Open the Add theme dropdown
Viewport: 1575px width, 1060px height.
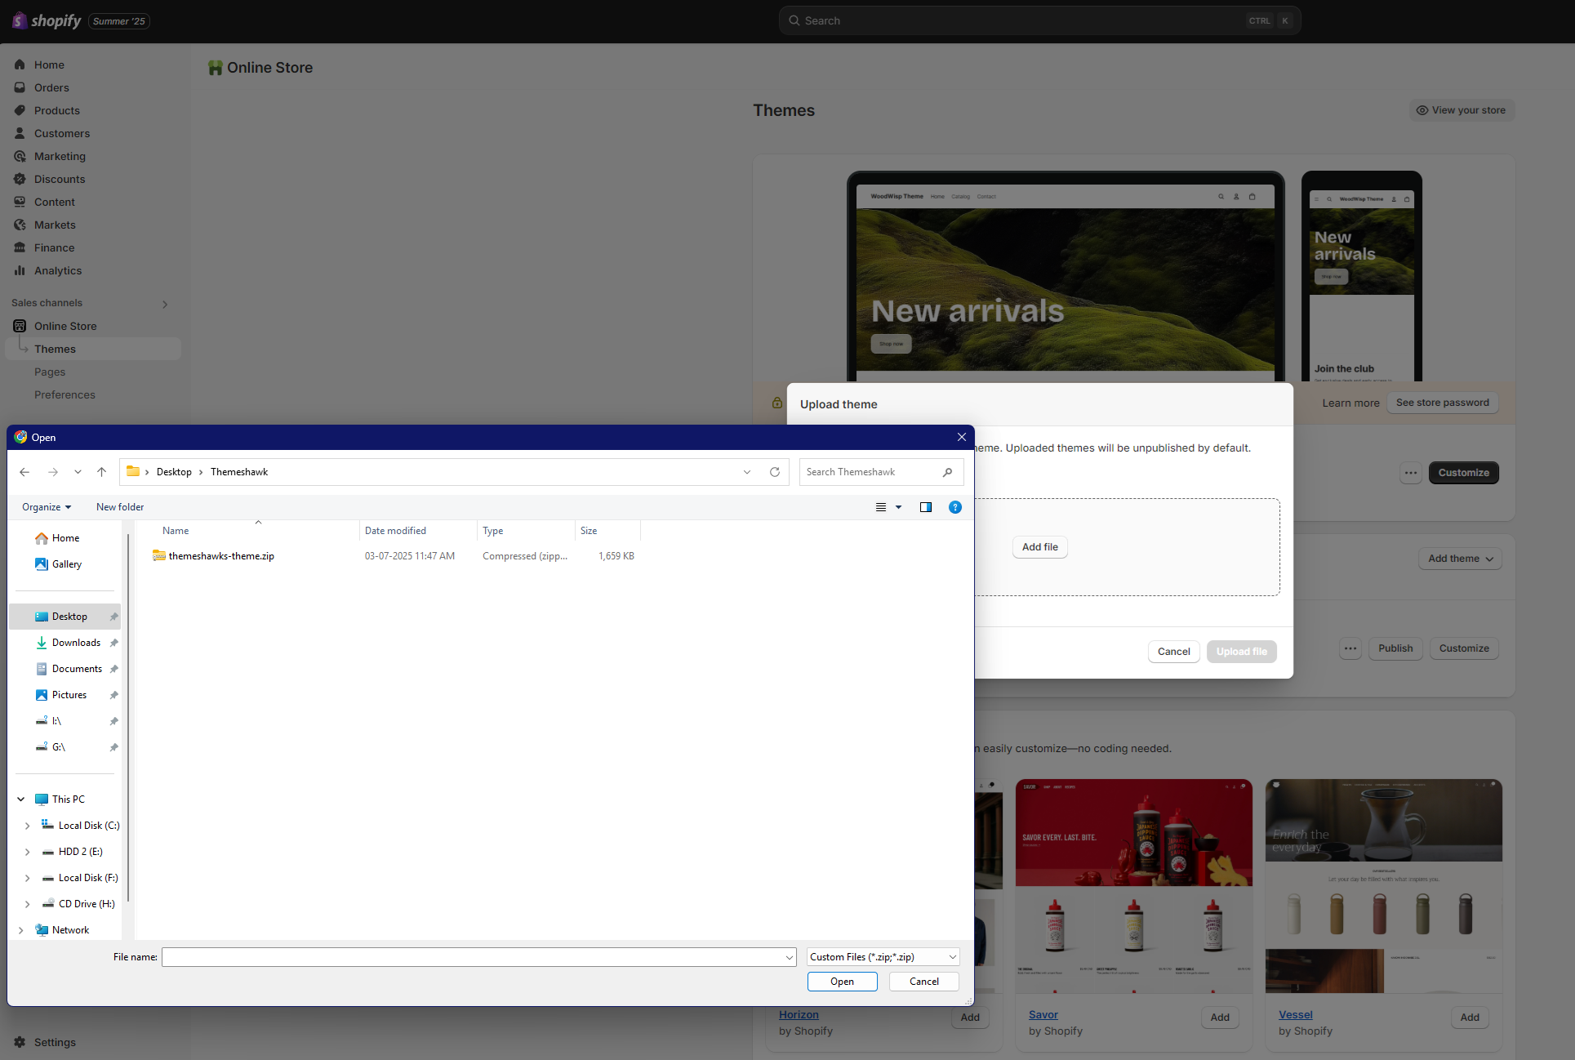(x=1459, y=559)
